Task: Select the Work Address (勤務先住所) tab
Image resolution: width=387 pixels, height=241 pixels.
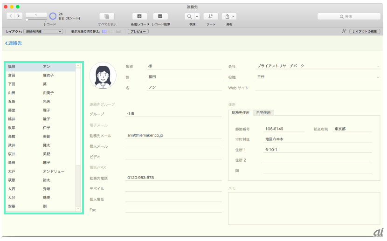Action: (241, 112)
